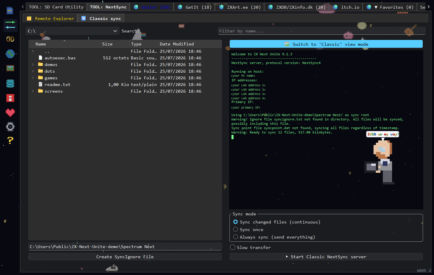
Task: Click the sync folder path field
Action: (x=125, y=247)
